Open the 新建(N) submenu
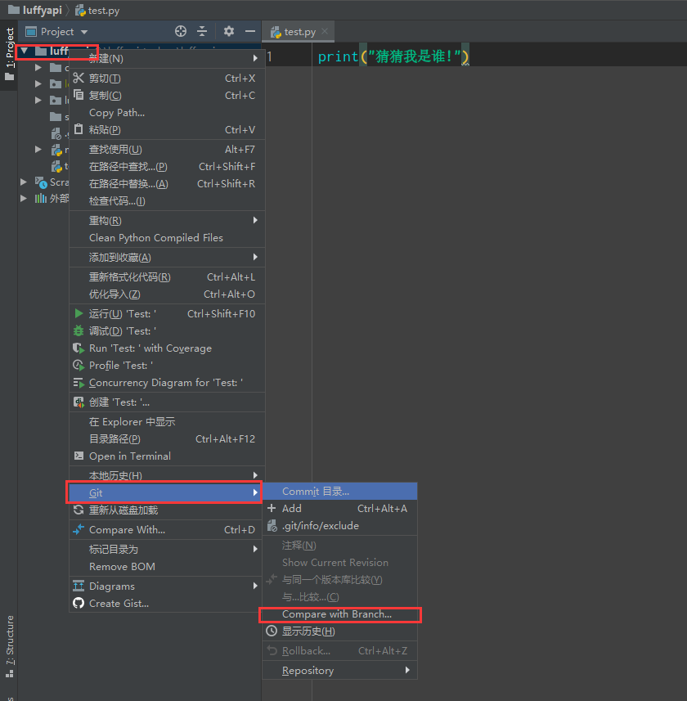Viewport: 687px width, 701px height. [167, 58]
